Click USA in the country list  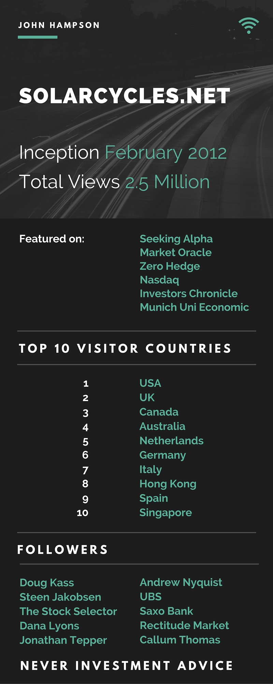point(150,383)
